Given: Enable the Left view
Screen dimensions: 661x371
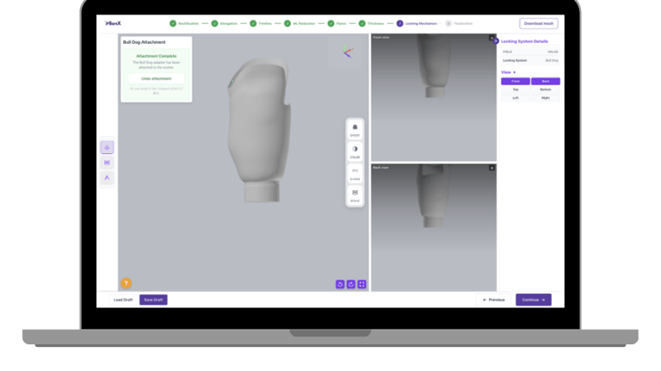Looking at the screenshot, I should point(516,98).
